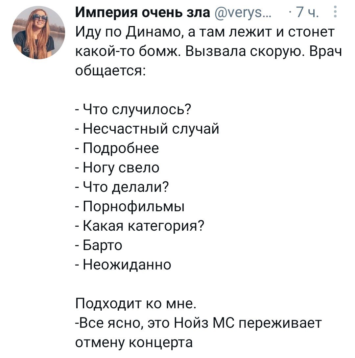Open the three-dot more options menu
The height and width of the screenshot is (358, 355).
click(x=335, y=12)
